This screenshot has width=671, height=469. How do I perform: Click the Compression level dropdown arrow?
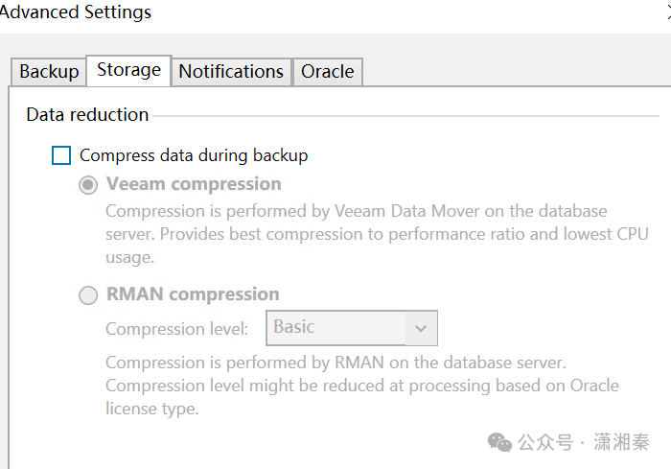click(x=420, y=329)
